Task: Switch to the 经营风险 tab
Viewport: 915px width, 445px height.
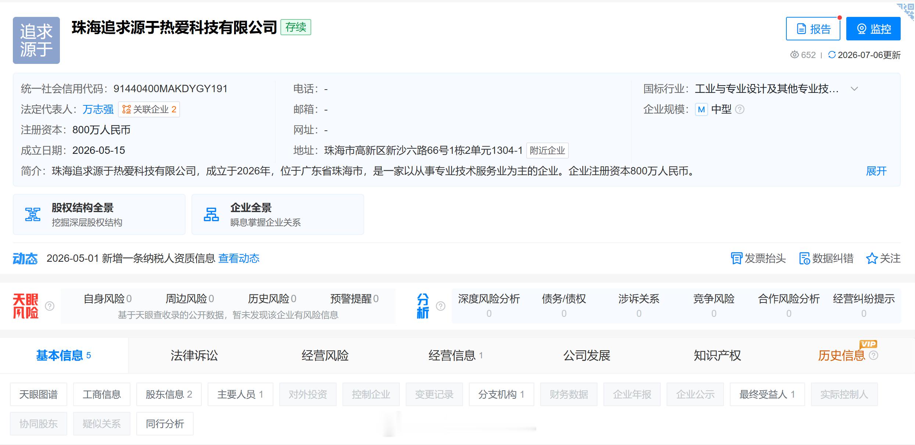Action: pos(325,355)
